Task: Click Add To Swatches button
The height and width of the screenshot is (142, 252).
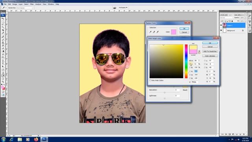Action: click(x=210, y=51)
